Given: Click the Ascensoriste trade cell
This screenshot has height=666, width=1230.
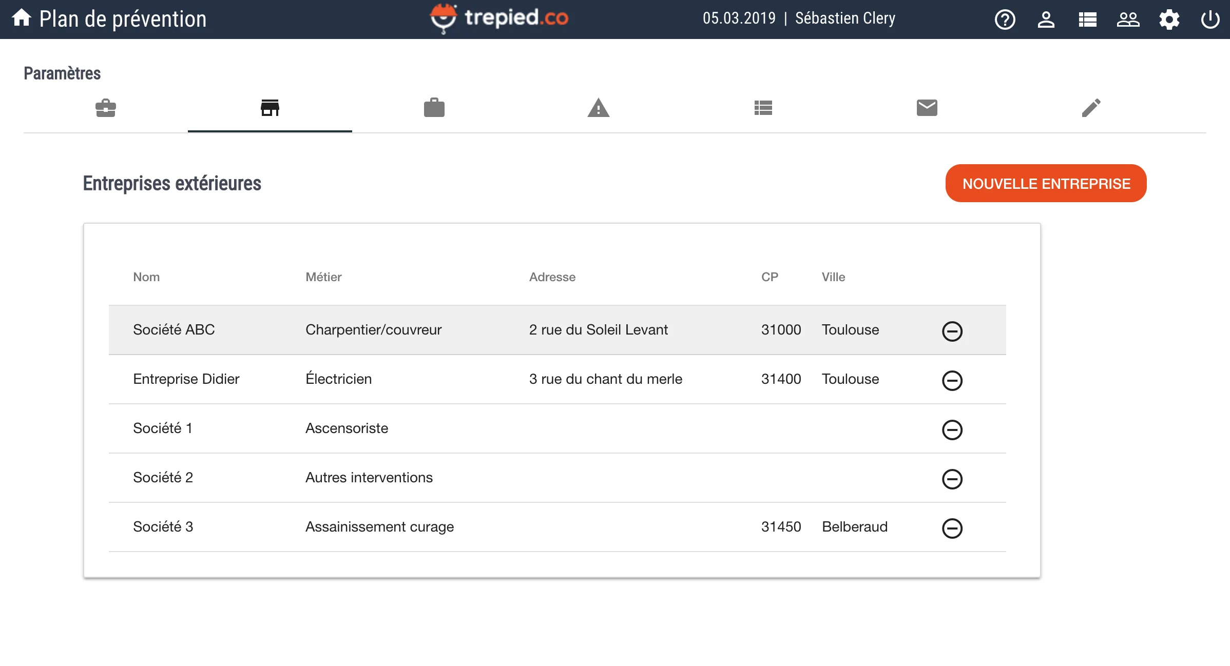Looking at the screenshot, I should (x=347, y=428).
